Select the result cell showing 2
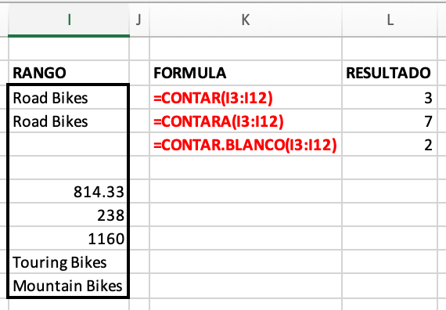 pos(390,144)
